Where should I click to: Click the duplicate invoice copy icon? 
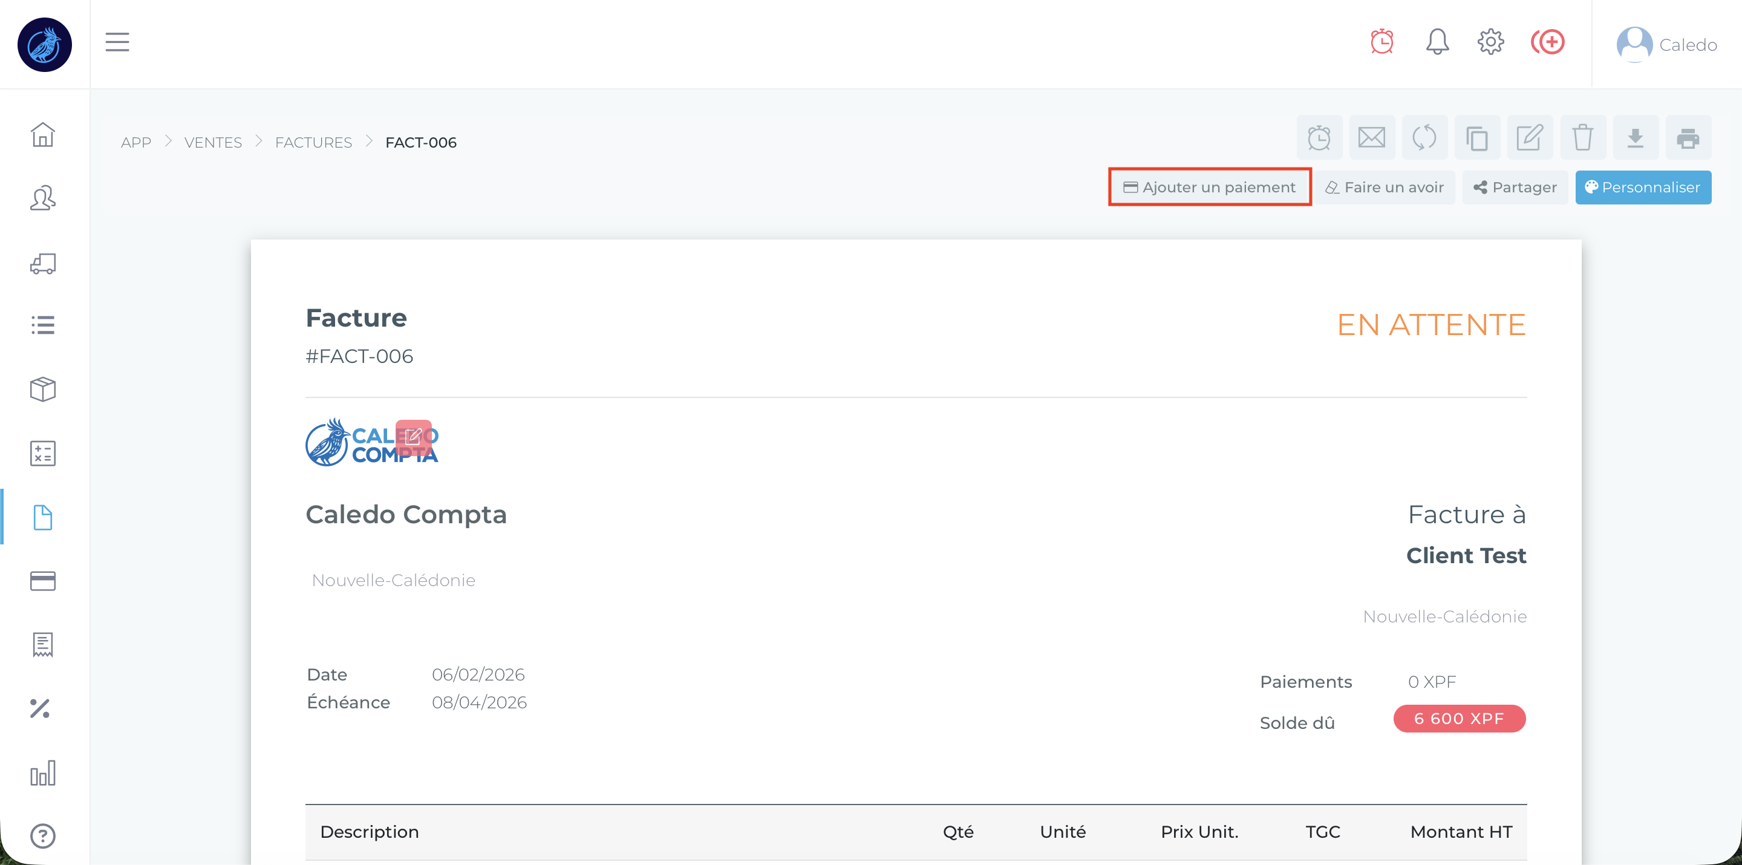click(1477, 138)
